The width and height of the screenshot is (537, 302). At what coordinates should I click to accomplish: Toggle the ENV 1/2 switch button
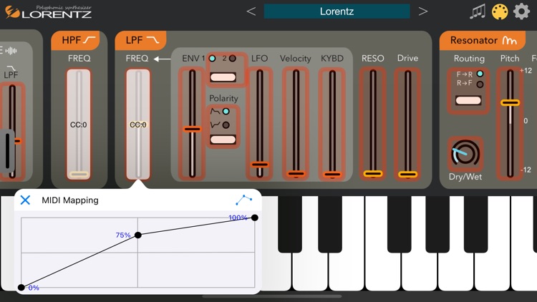coord(223,77)
